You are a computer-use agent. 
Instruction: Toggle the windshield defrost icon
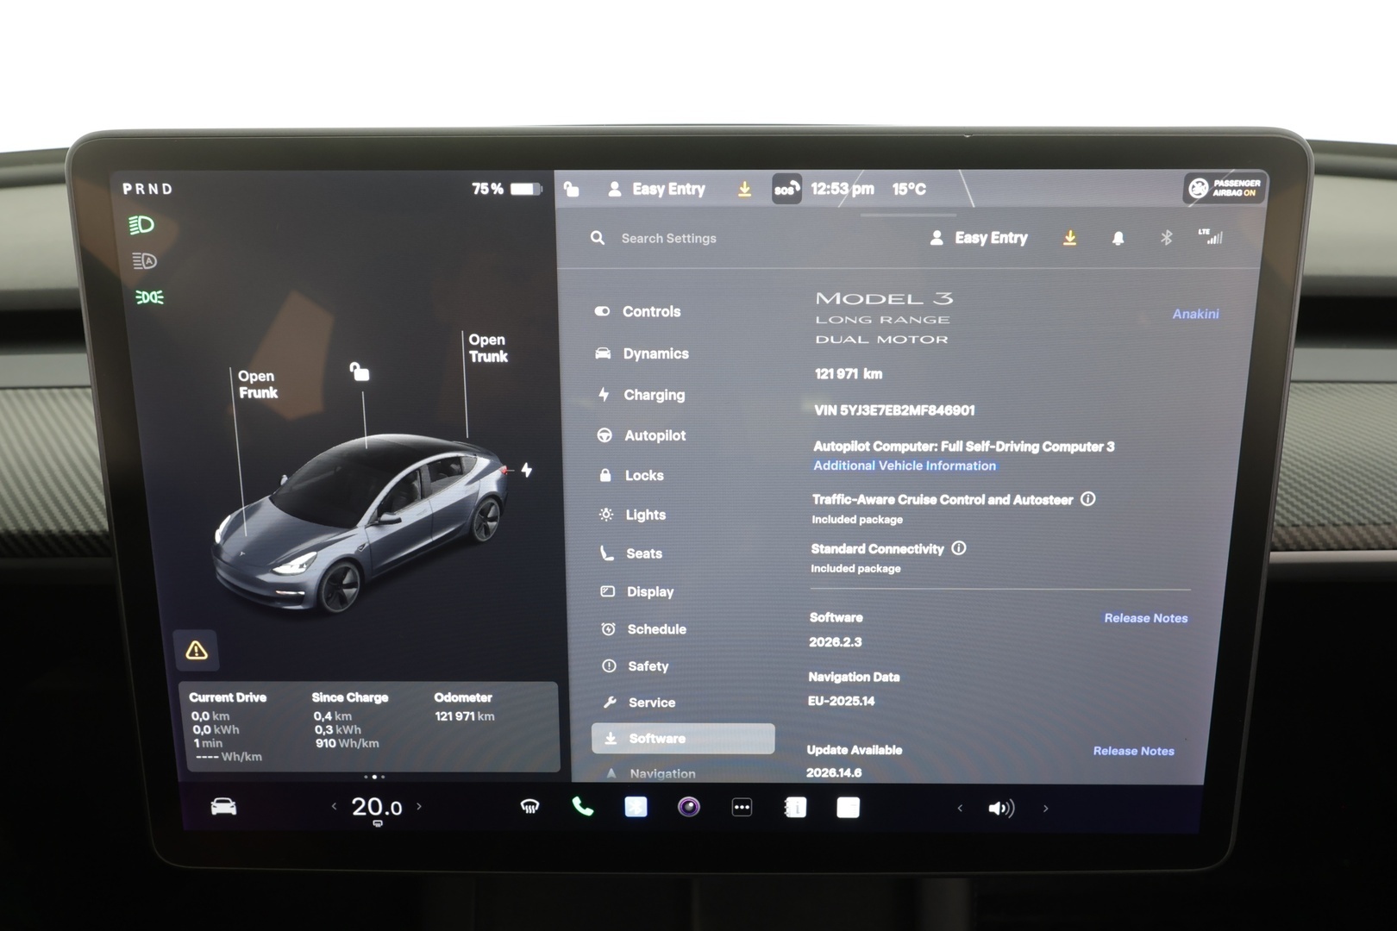(x=529, y=807)
